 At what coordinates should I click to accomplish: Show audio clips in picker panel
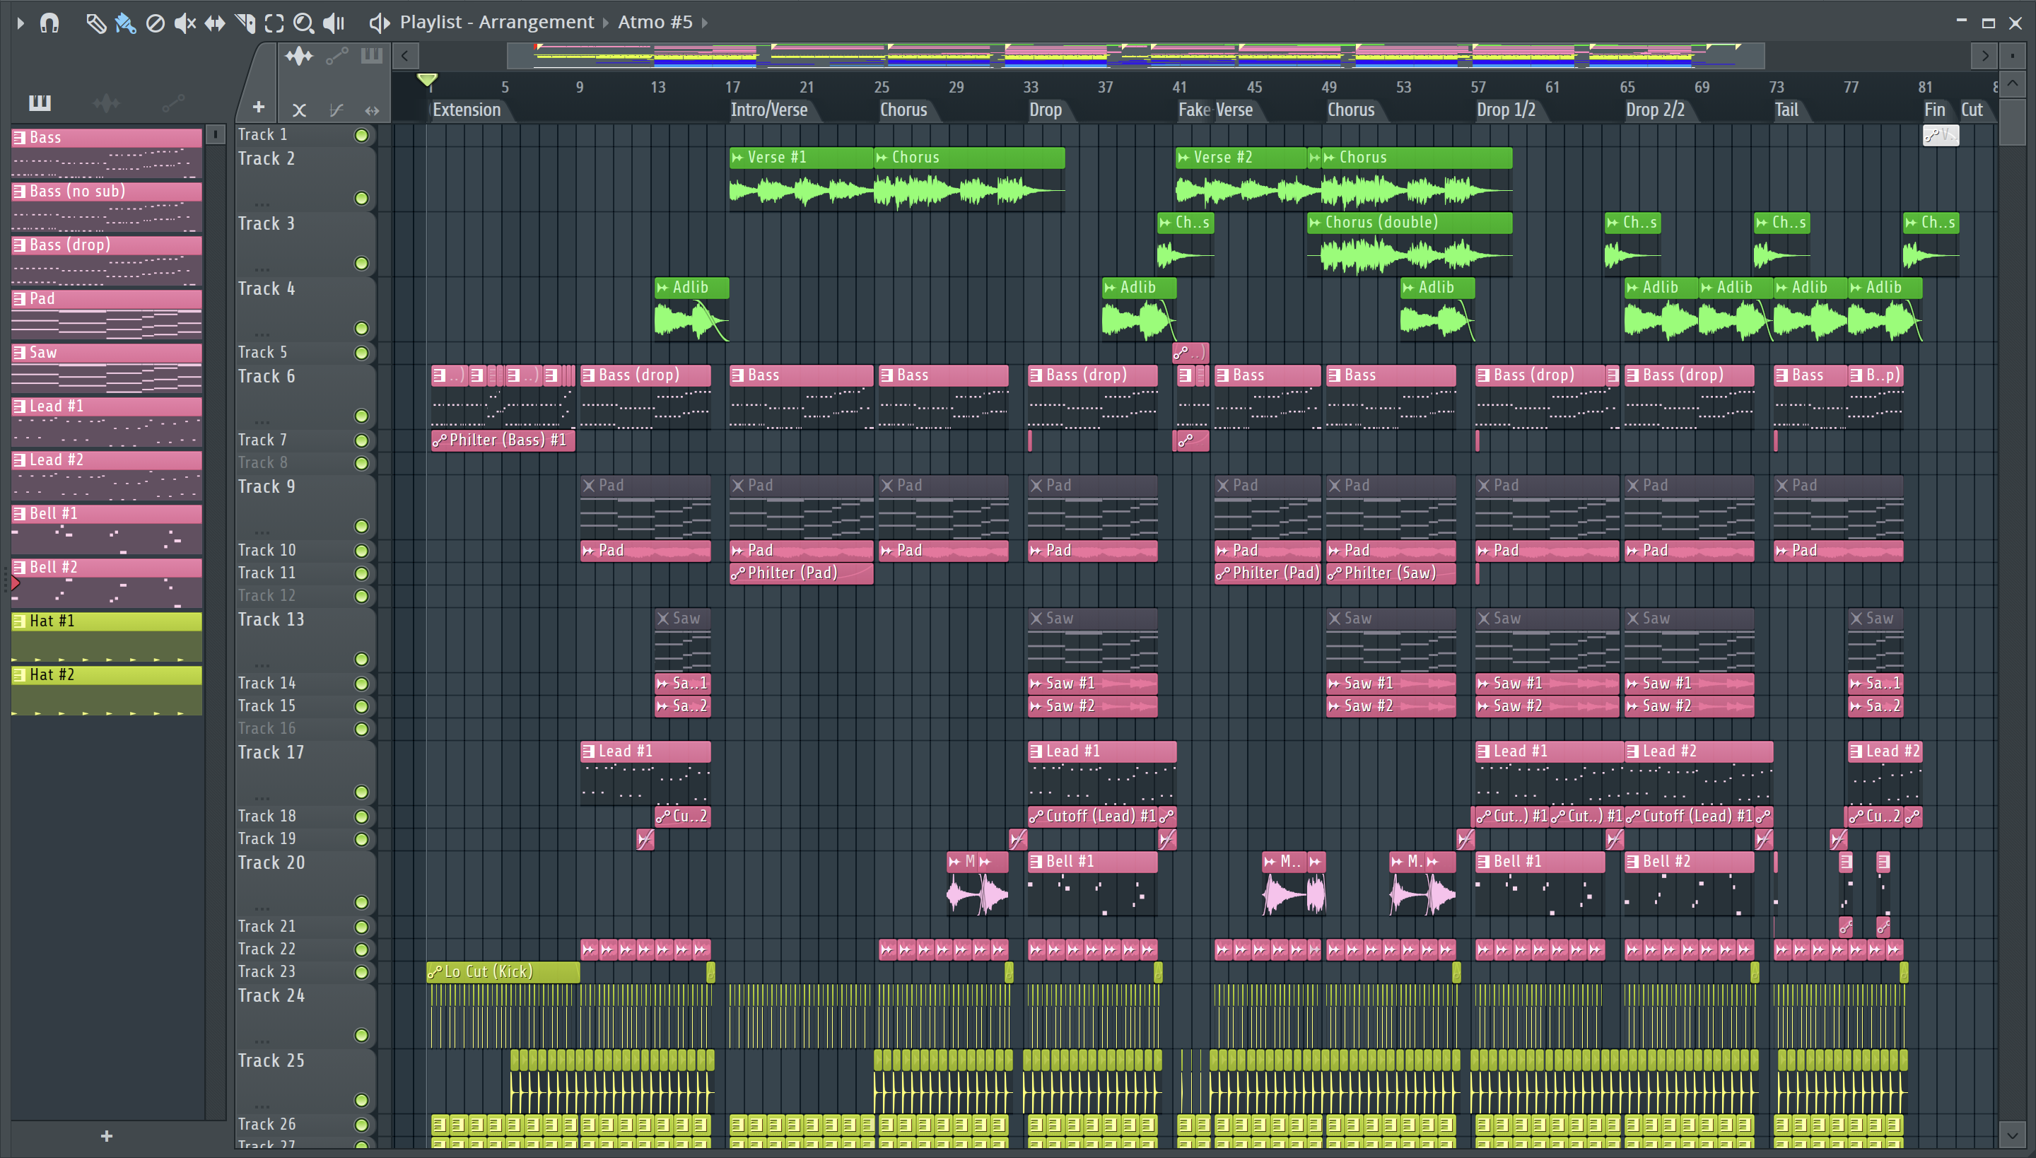pyautogui.click(x=107, y=103)
